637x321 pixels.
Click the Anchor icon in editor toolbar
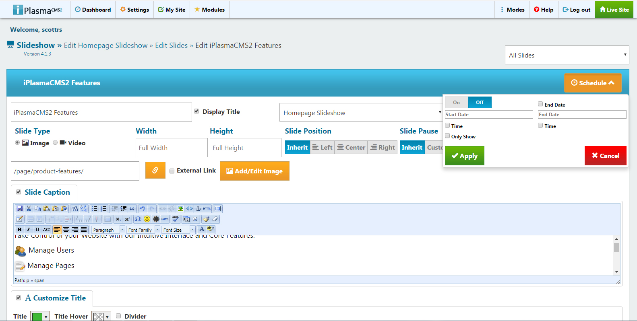[198, 208]
